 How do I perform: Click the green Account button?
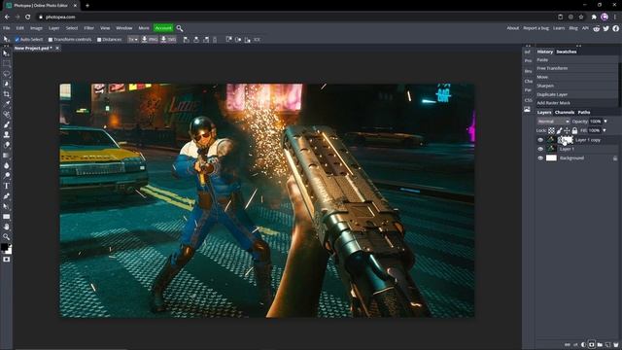click(163, 28)
